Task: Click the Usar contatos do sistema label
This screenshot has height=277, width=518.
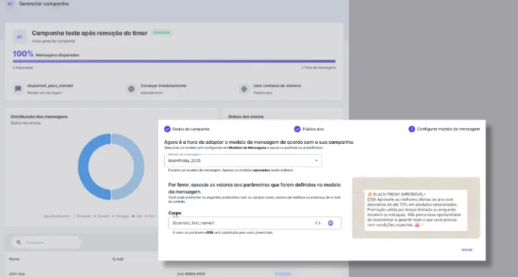Action: tap(277, 86)
